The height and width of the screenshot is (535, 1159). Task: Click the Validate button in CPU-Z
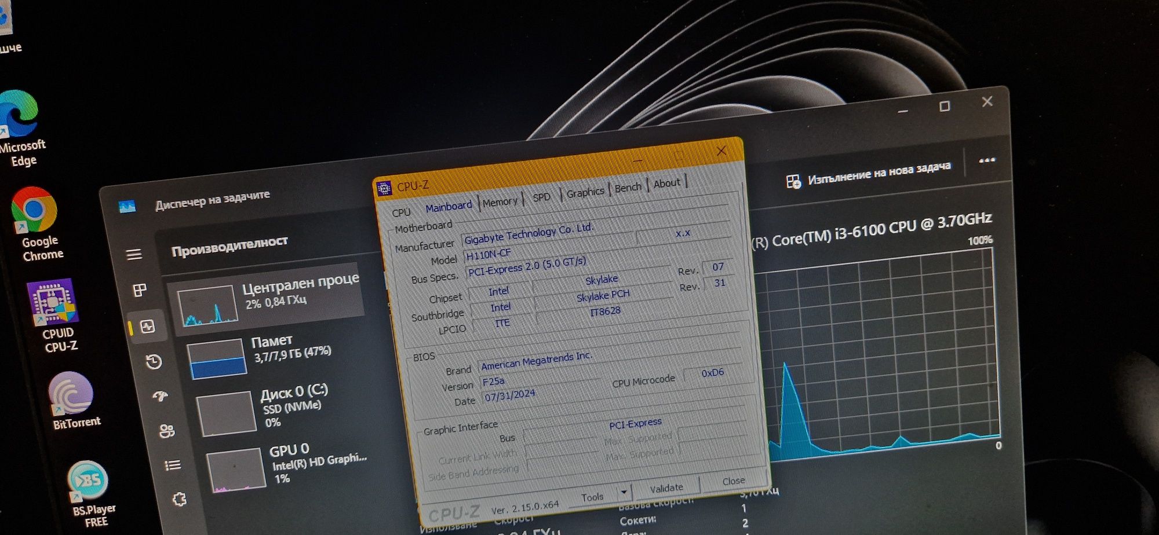(666, 488)
